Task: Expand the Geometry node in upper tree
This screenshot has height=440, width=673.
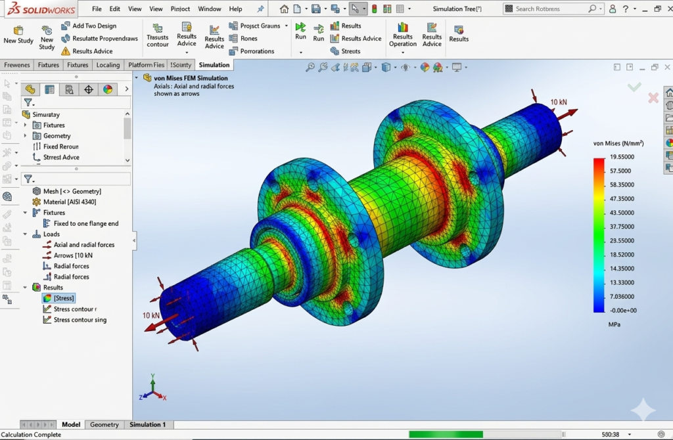Action: [x=26, y=136]
